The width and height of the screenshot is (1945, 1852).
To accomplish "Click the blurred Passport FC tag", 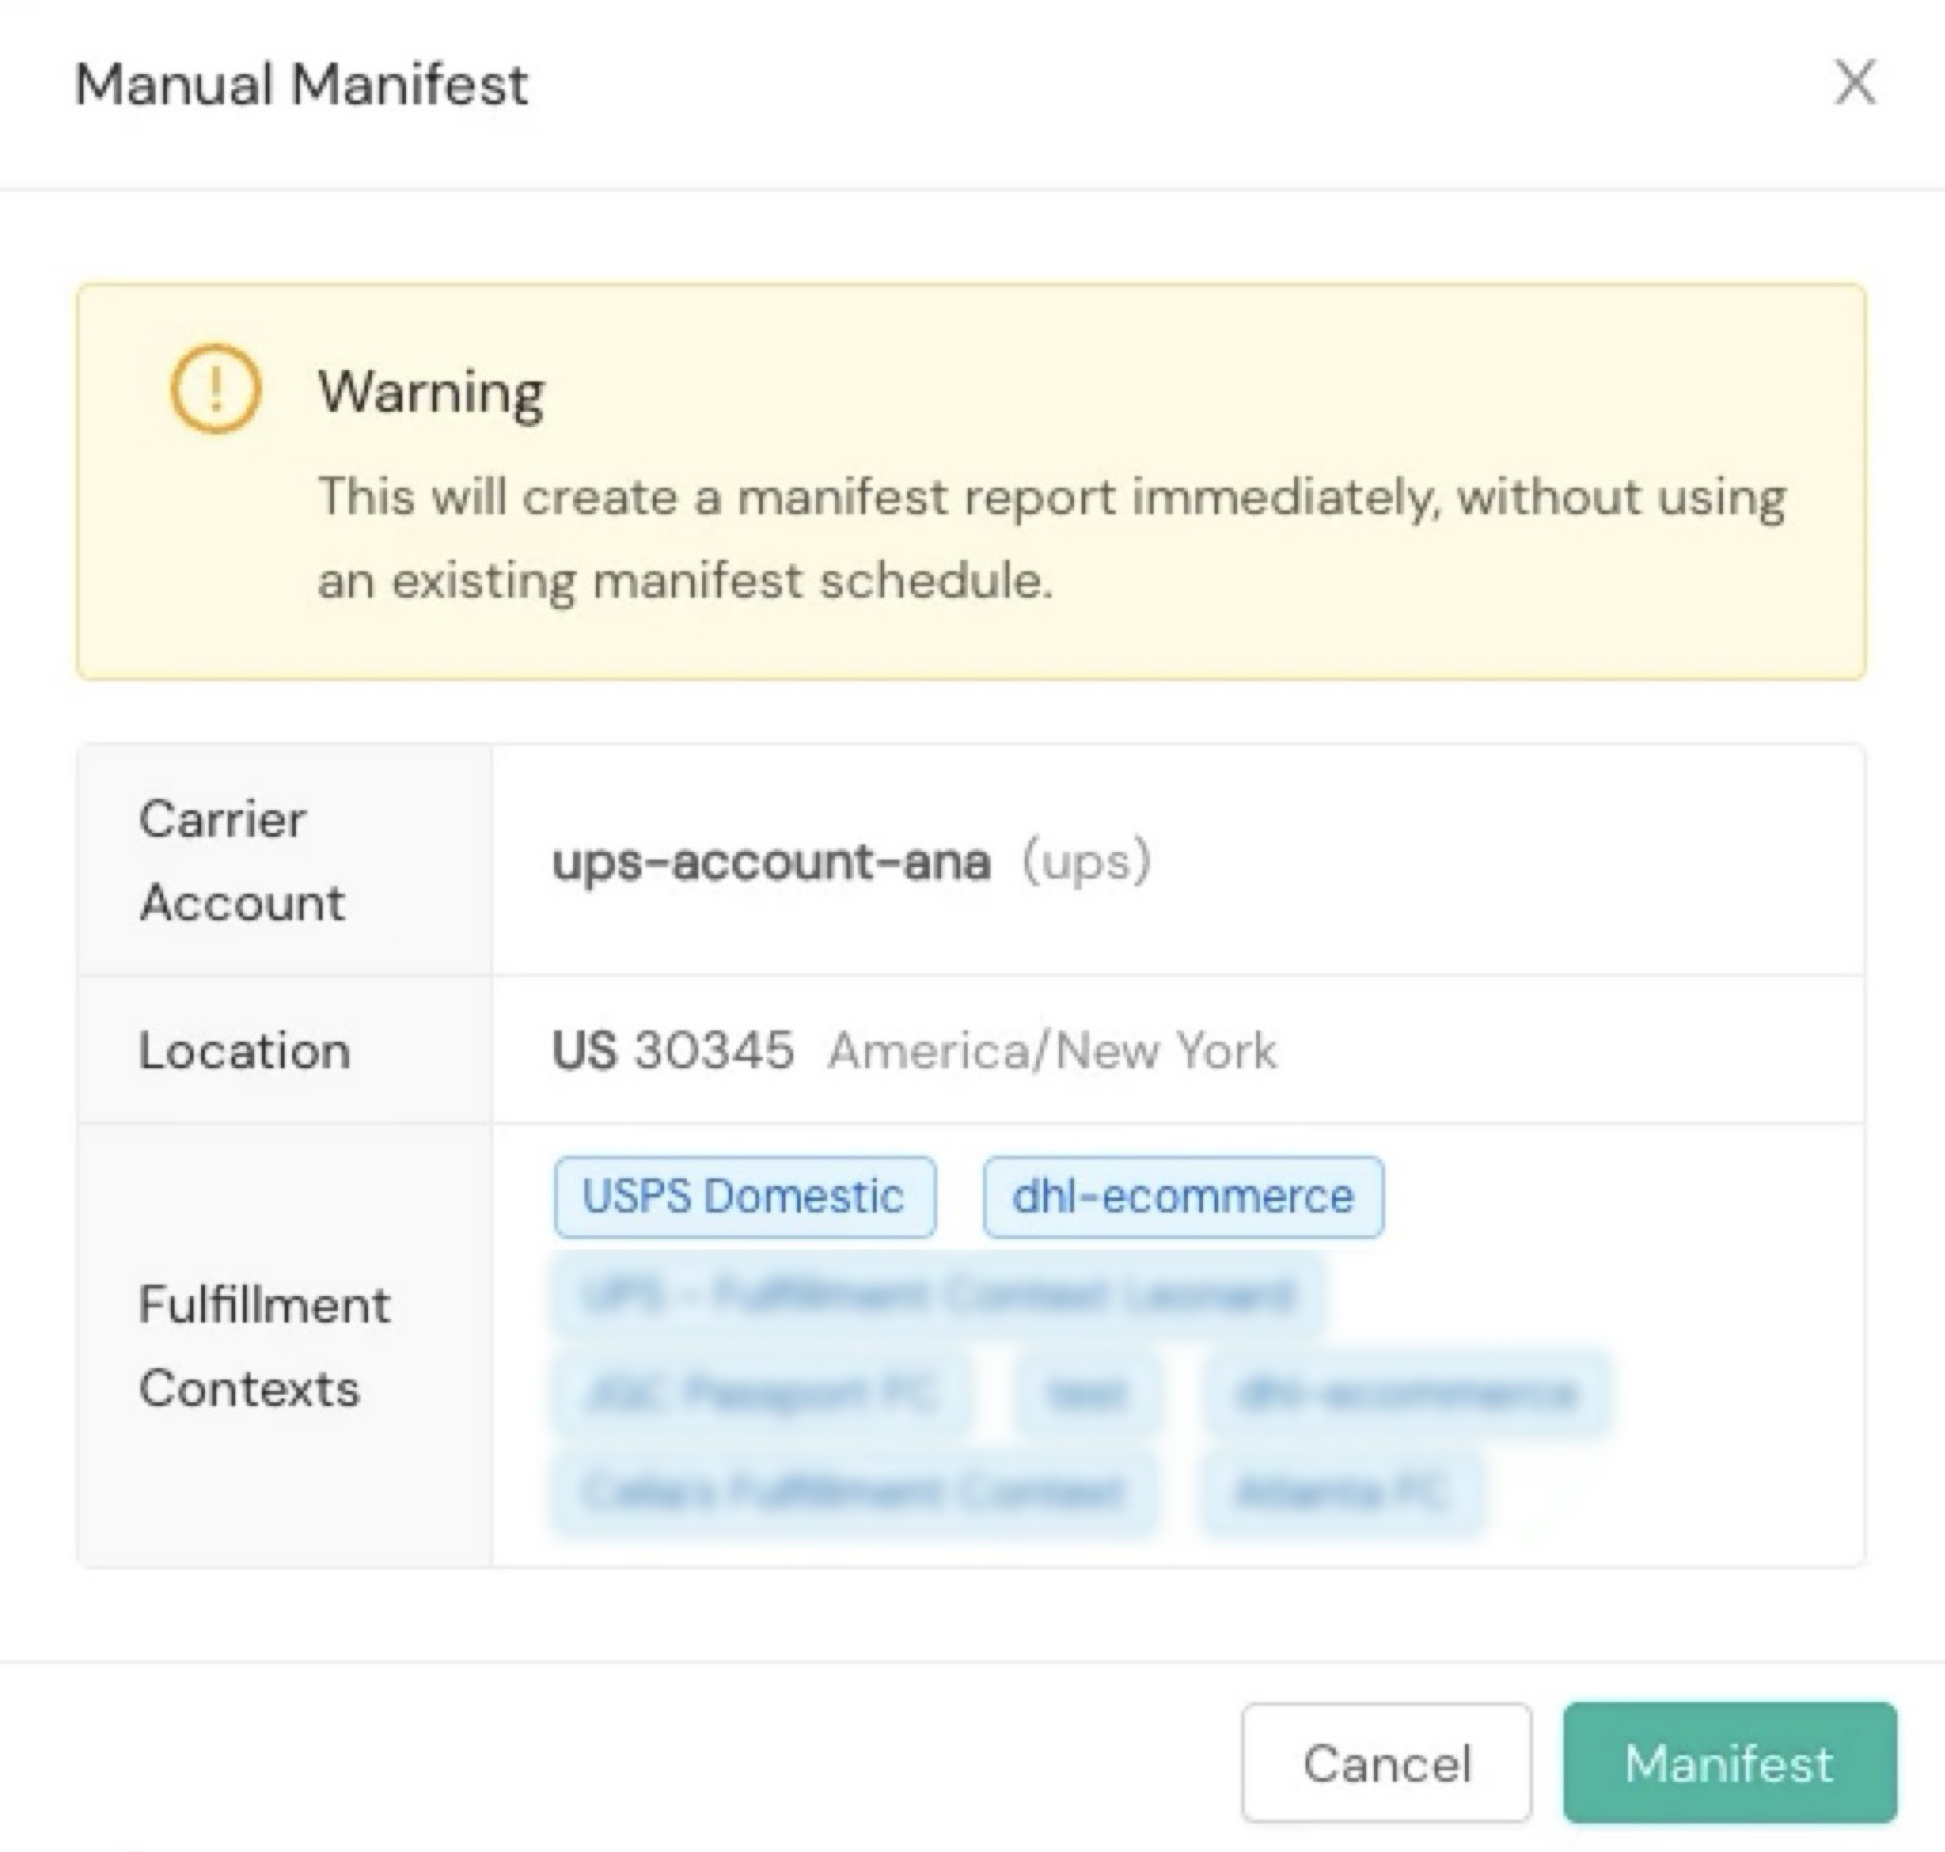I will (x=760, y=1393).
